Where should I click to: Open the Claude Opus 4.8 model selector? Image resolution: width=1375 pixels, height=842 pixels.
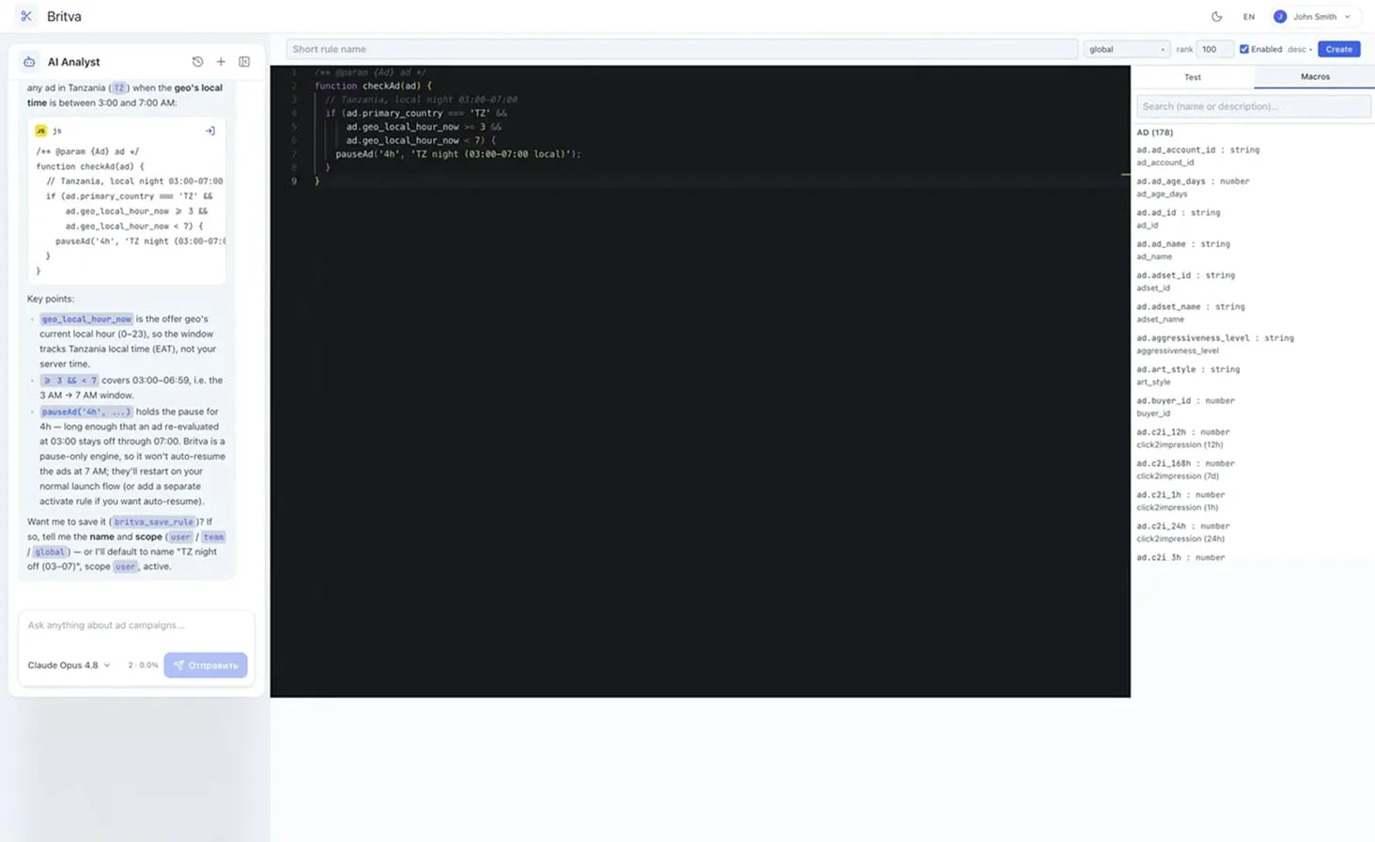point(69,665)
